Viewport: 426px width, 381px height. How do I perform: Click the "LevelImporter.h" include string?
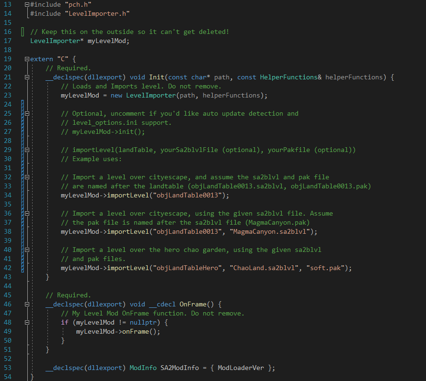tap(97, 13)
